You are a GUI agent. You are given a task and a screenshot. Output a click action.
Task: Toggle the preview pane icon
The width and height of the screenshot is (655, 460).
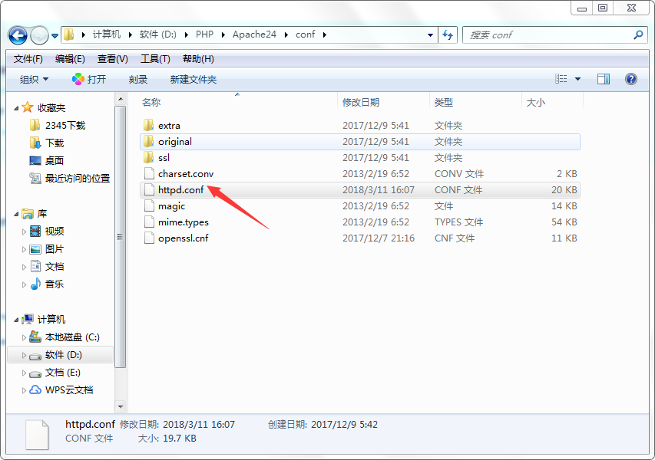coord(604,79)
